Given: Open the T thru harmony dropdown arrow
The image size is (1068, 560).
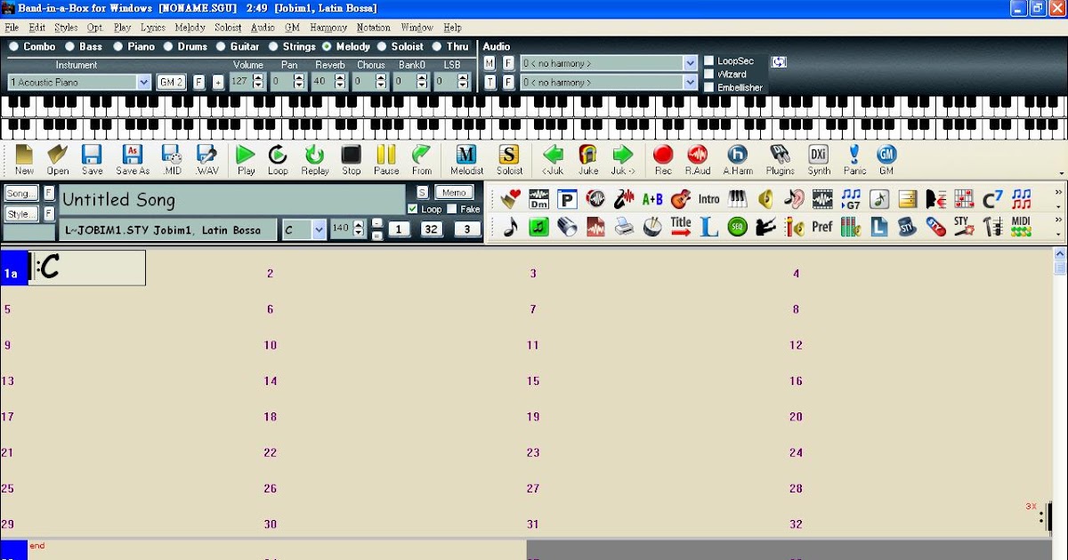Looking at the screenshot, I should 690,83.
